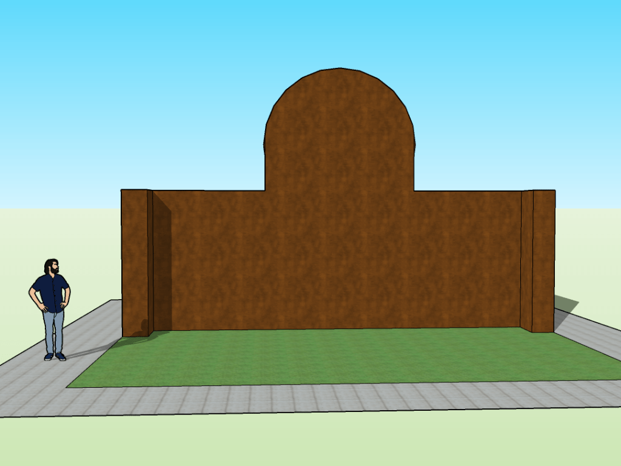
Task: Click the green grass lawn surface
Action: coord(340,357)
